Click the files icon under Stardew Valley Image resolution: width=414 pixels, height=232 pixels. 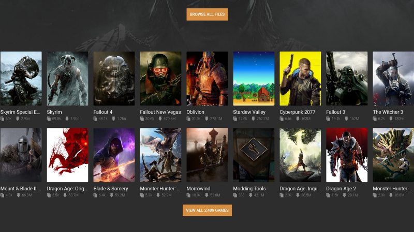tap(235, 119)
